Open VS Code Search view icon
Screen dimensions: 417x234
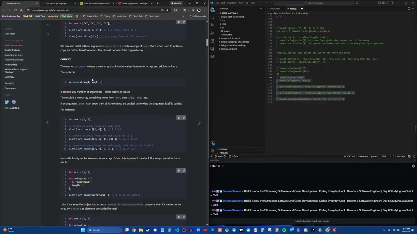[x=212, y=18]
